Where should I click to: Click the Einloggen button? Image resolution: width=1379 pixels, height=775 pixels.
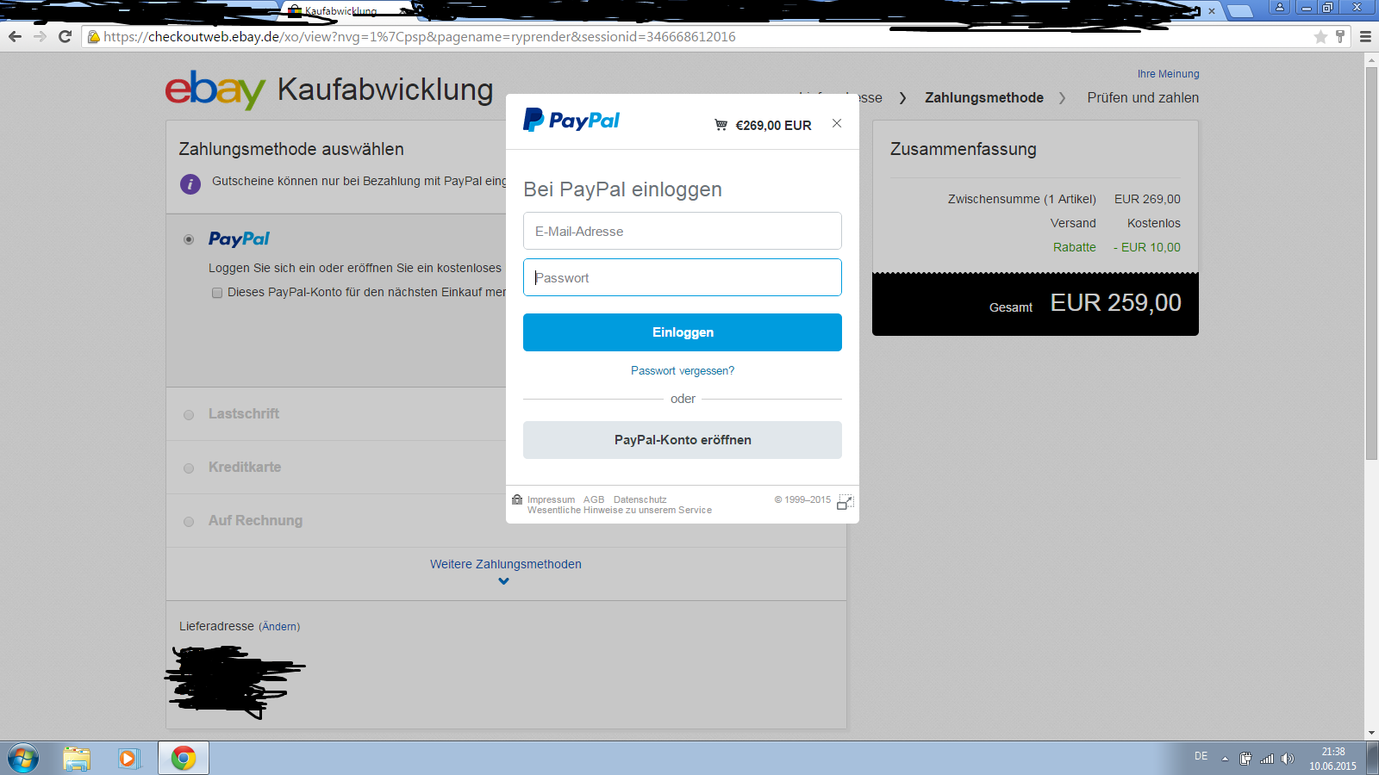click(x=682, y=332)
